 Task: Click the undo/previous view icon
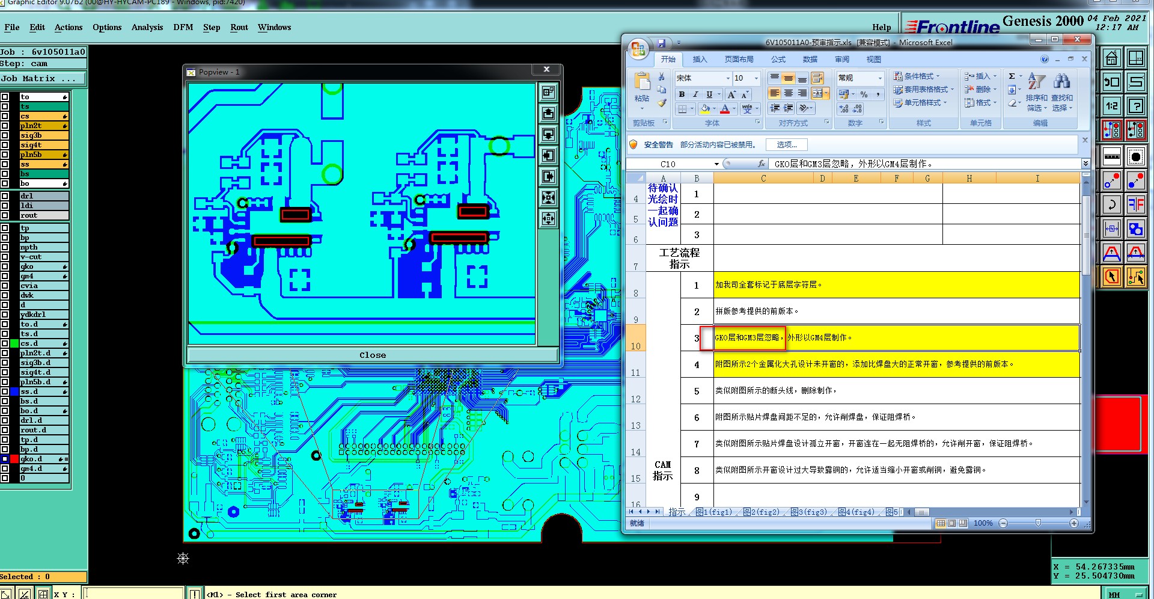1111,82
